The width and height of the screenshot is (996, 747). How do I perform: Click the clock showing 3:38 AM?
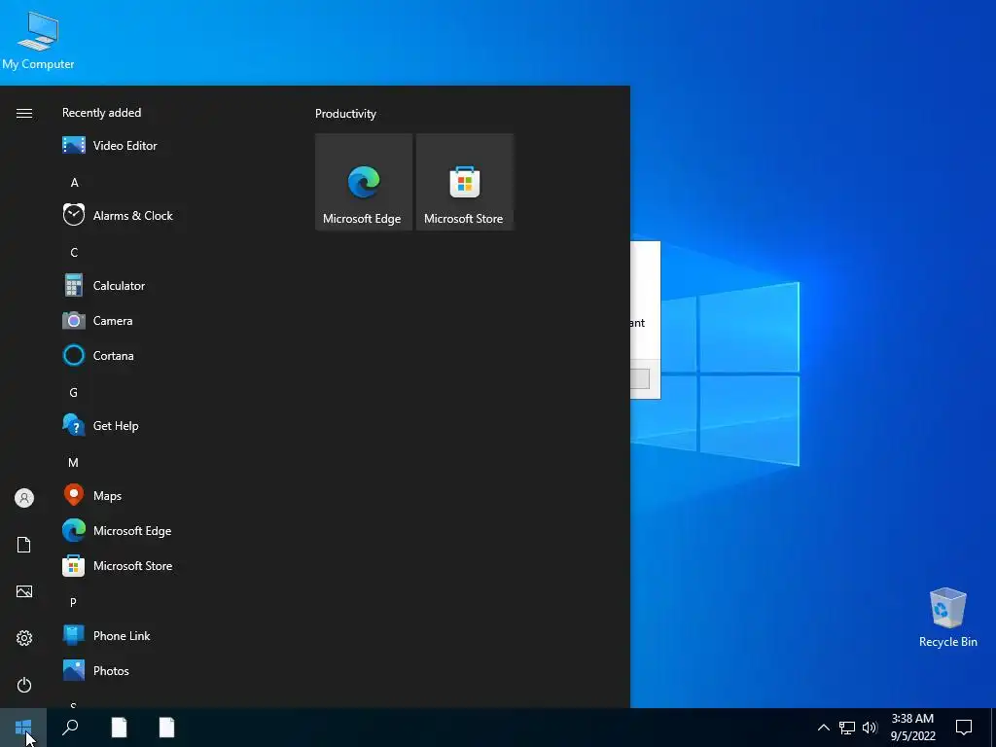tap(912, 728)
